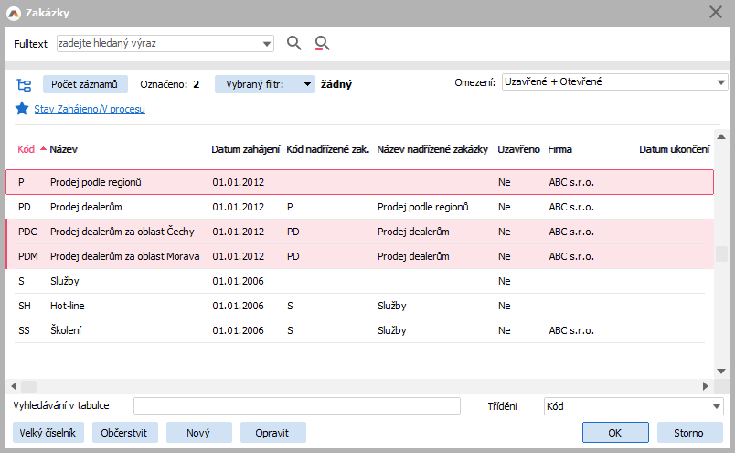
Task: Select the row Prodej podle regionů
Action: pos(359,182)
